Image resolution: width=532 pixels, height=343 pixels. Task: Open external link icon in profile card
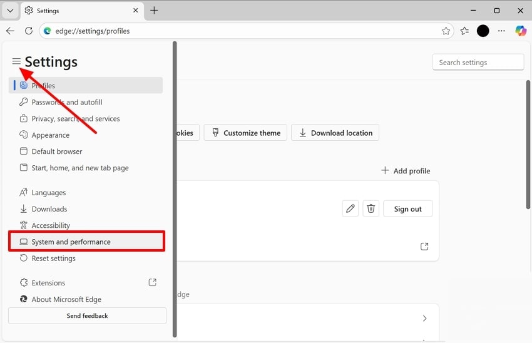coord(424,247)
